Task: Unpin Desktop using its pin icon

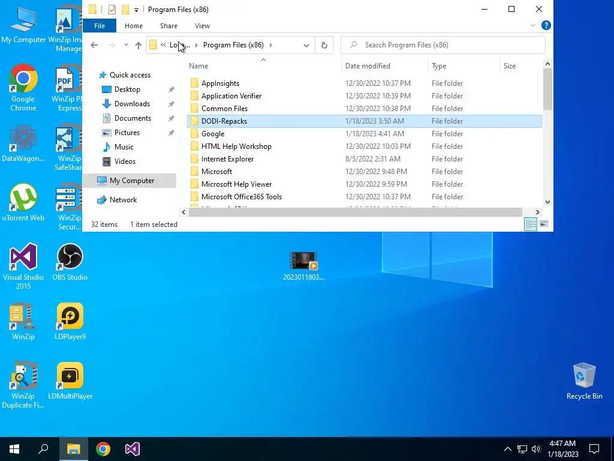Action: [171, 90]
